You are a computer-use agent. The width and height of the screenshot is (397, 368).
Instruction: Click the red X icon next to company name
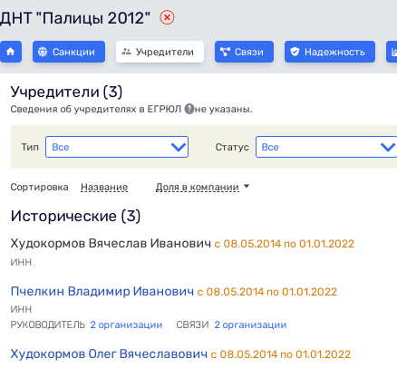point(167,17)
